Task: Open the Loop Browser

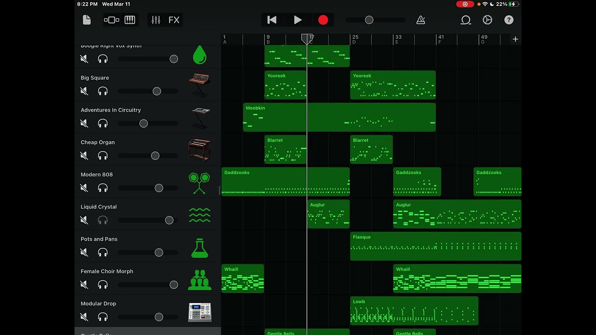Action: 466,20
